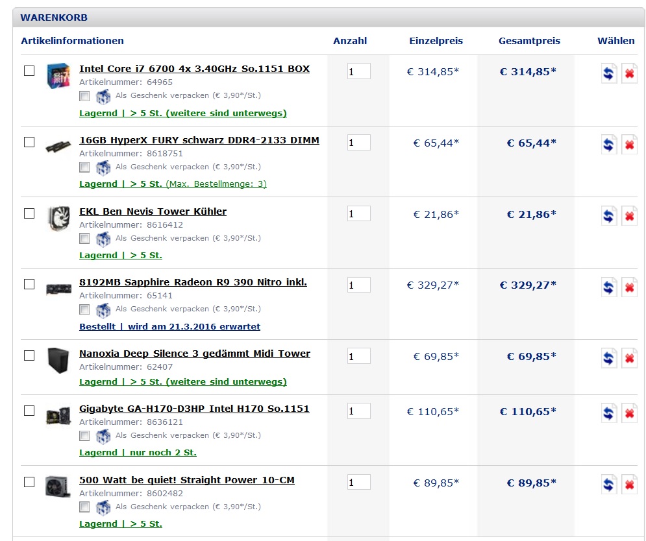Click gift box icon for be quiet! PSU
Image resolution: width=646 pixels, height=541 pixels.
pyautogui.click(x=103, y=508)
